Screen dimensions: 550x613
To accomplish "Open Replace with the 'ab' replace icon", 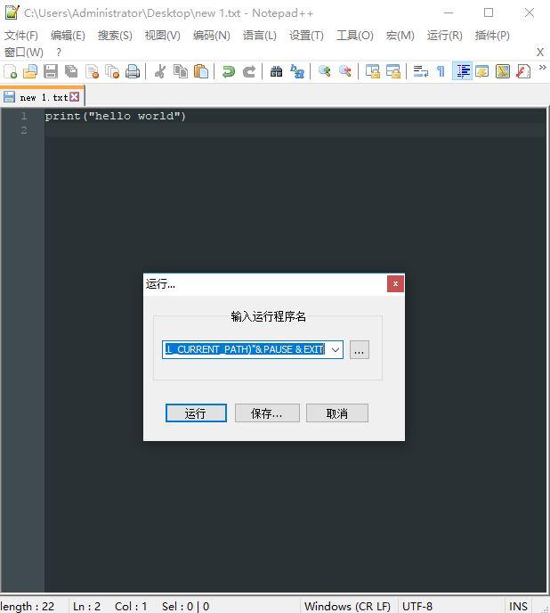I will [x=297, y=71].
